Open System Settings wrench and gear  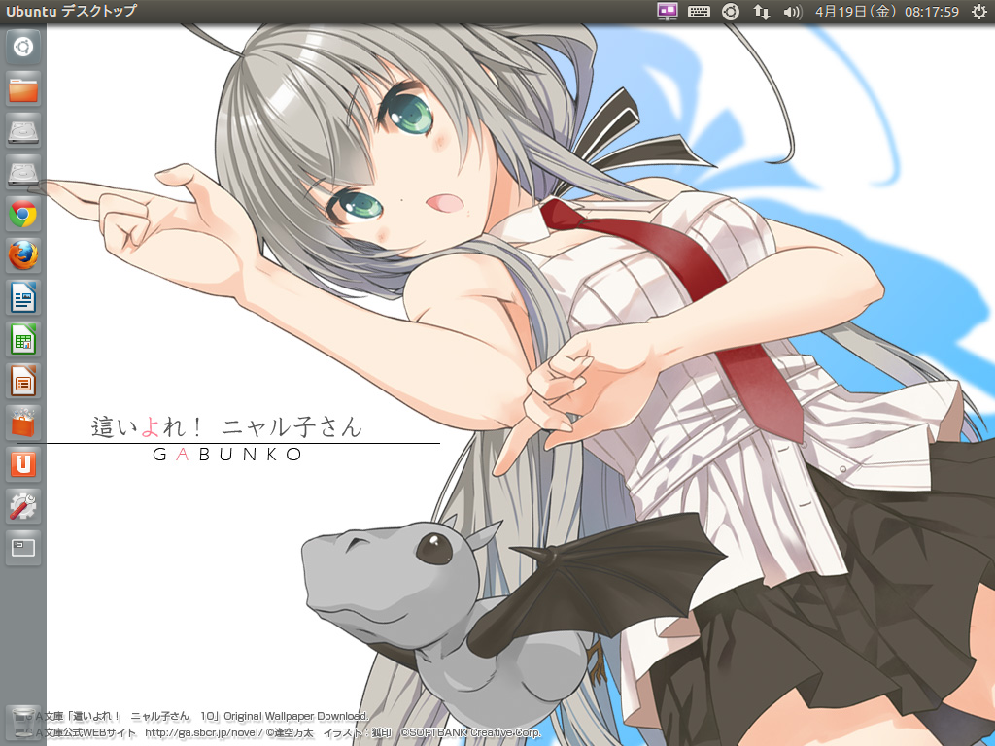[x=23, y=507]
